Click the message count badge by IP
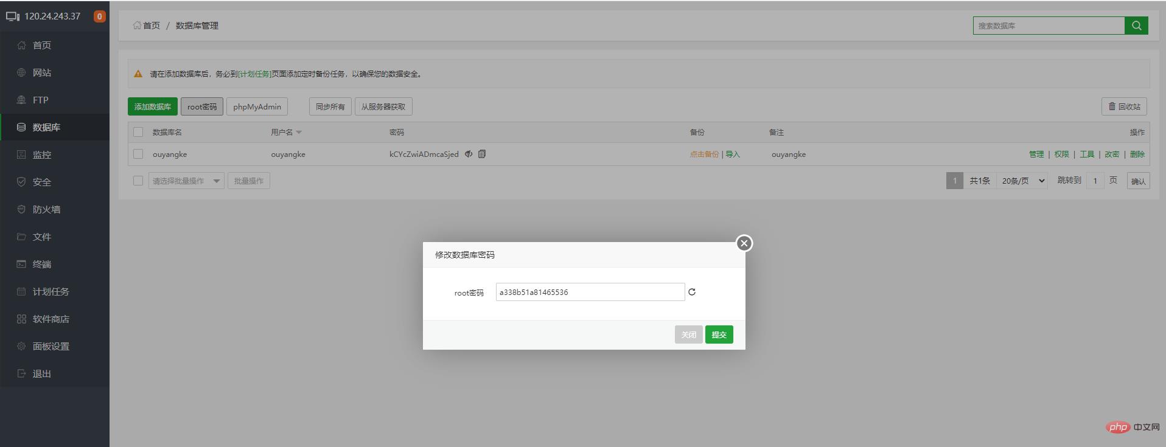Viewport: 1166px width, 447px height. point(99,16)
